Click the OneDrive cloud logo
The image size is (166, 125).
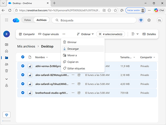click(16, 20)
